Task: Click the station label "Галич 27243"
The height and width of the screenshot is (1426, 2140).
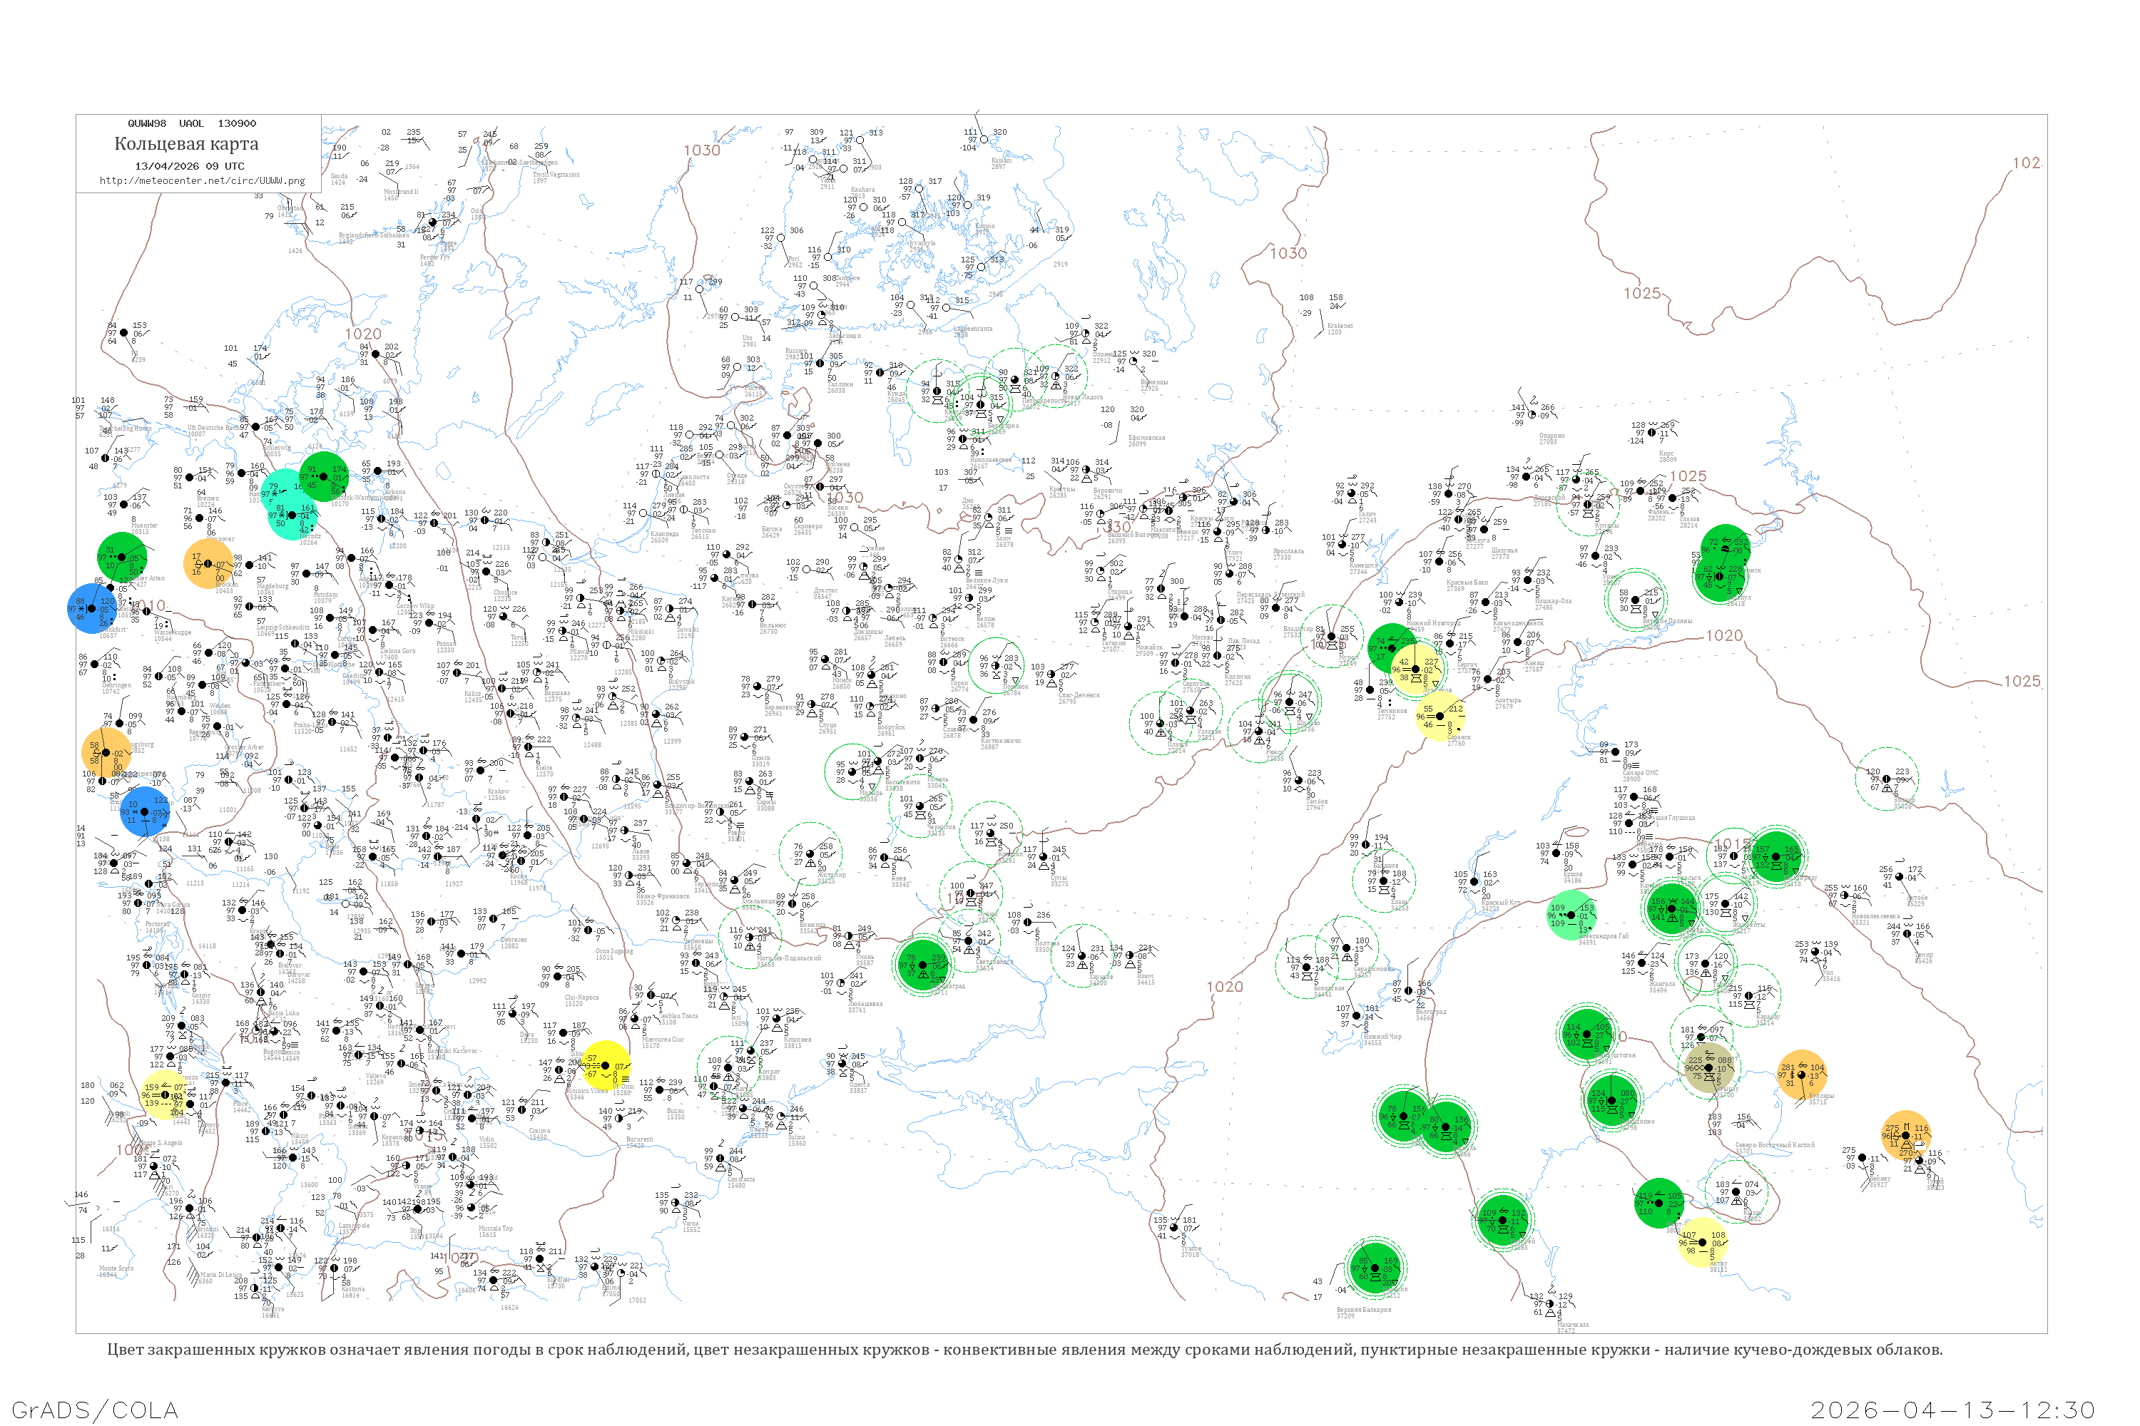Action: pos(1367,516)
